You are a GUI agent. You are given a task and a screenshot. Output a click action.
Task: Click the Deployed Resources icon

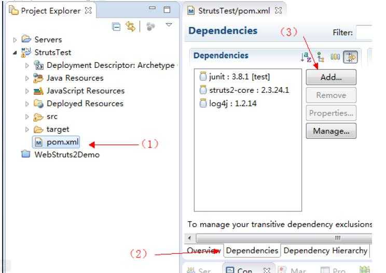coord(38,104)
